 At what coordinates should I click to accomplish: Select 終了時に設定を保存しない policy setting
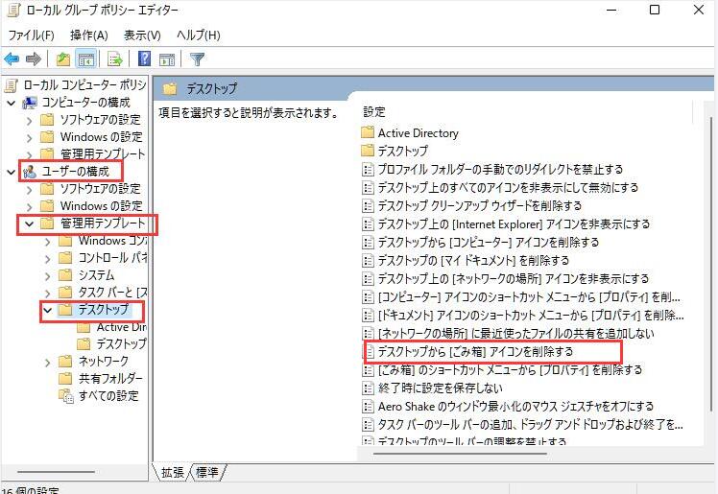(x=440, y=388)
